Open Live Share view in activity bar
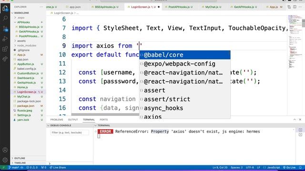This screenshot has width=305, height=171. tap(5, 59)
